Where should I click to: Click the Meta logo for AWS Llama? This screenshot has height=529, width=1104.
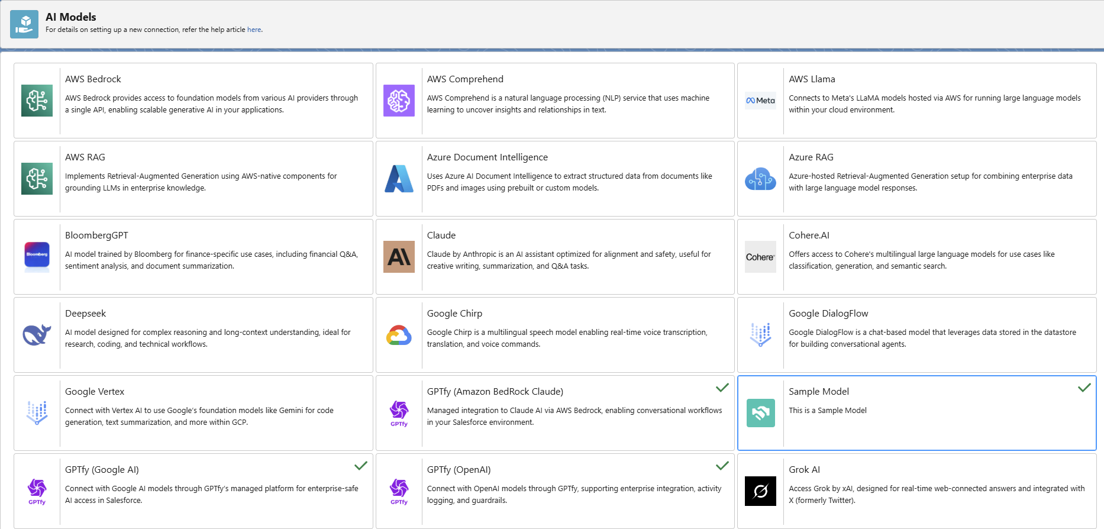(x=760, y=101)
